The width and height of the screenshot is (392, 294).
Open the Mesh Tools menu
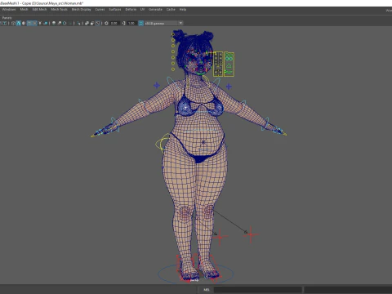(x=59, y=9)
